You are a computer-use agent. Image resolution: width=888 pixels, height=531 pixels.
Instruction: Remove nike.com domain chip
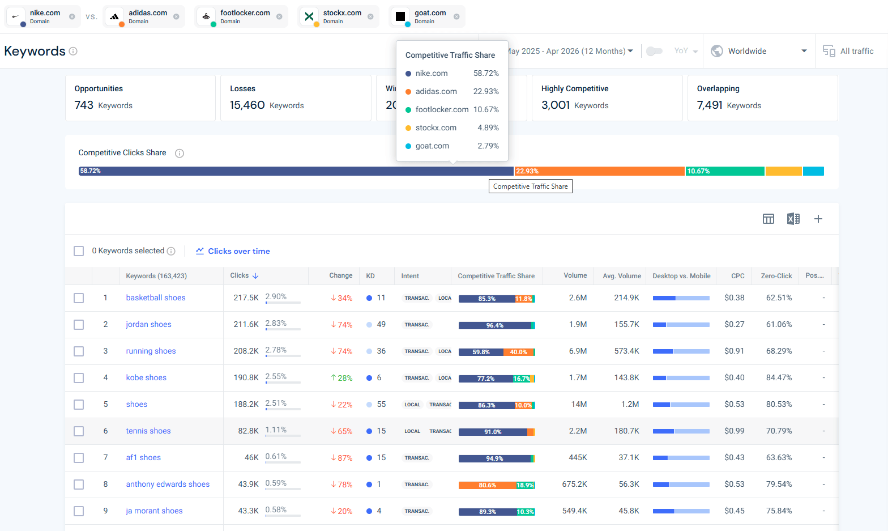point(72,16)
